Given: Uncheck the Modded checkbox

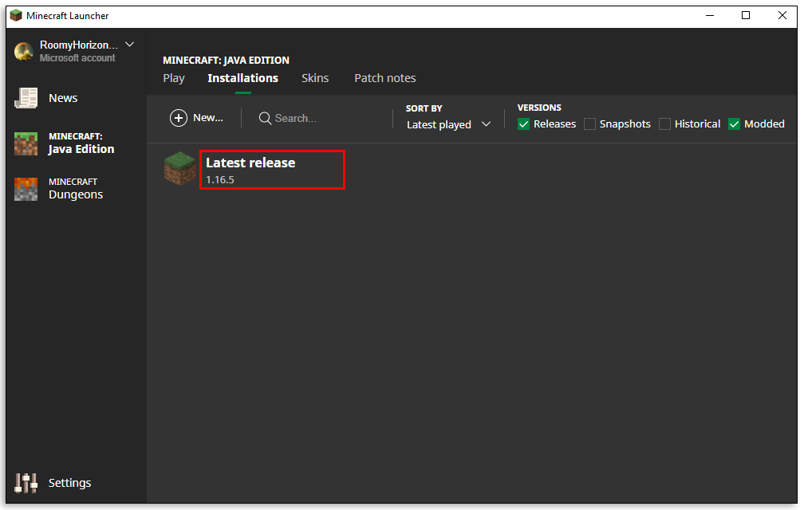Looking at the screenshot, I should 735,124.
